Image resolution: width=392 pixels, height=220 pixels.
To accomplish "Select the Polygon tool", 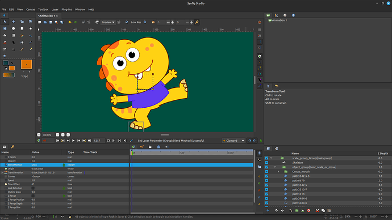I will [x=5, y=35].
